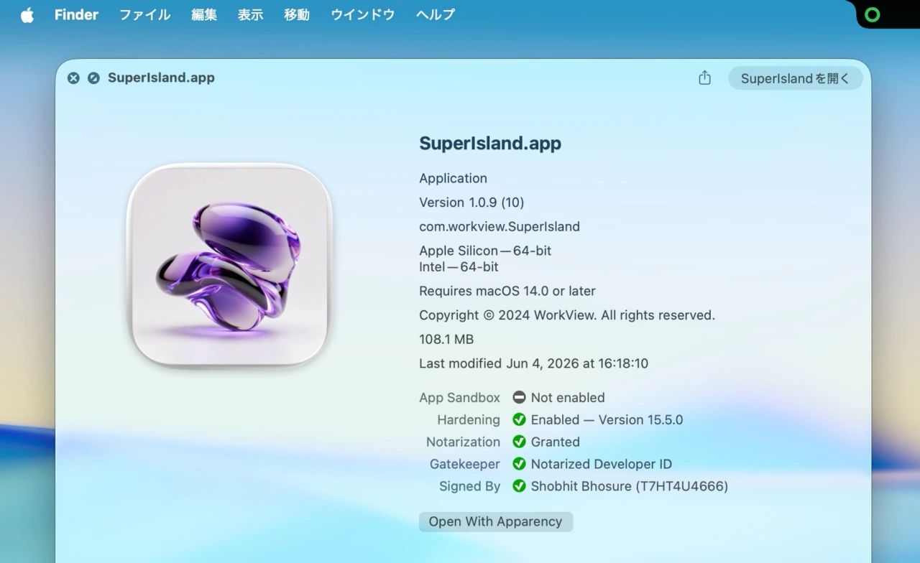Click the '108.1 MB' size text
The width and height of the screenshot is (920, 563).
[x=446, y=339]
